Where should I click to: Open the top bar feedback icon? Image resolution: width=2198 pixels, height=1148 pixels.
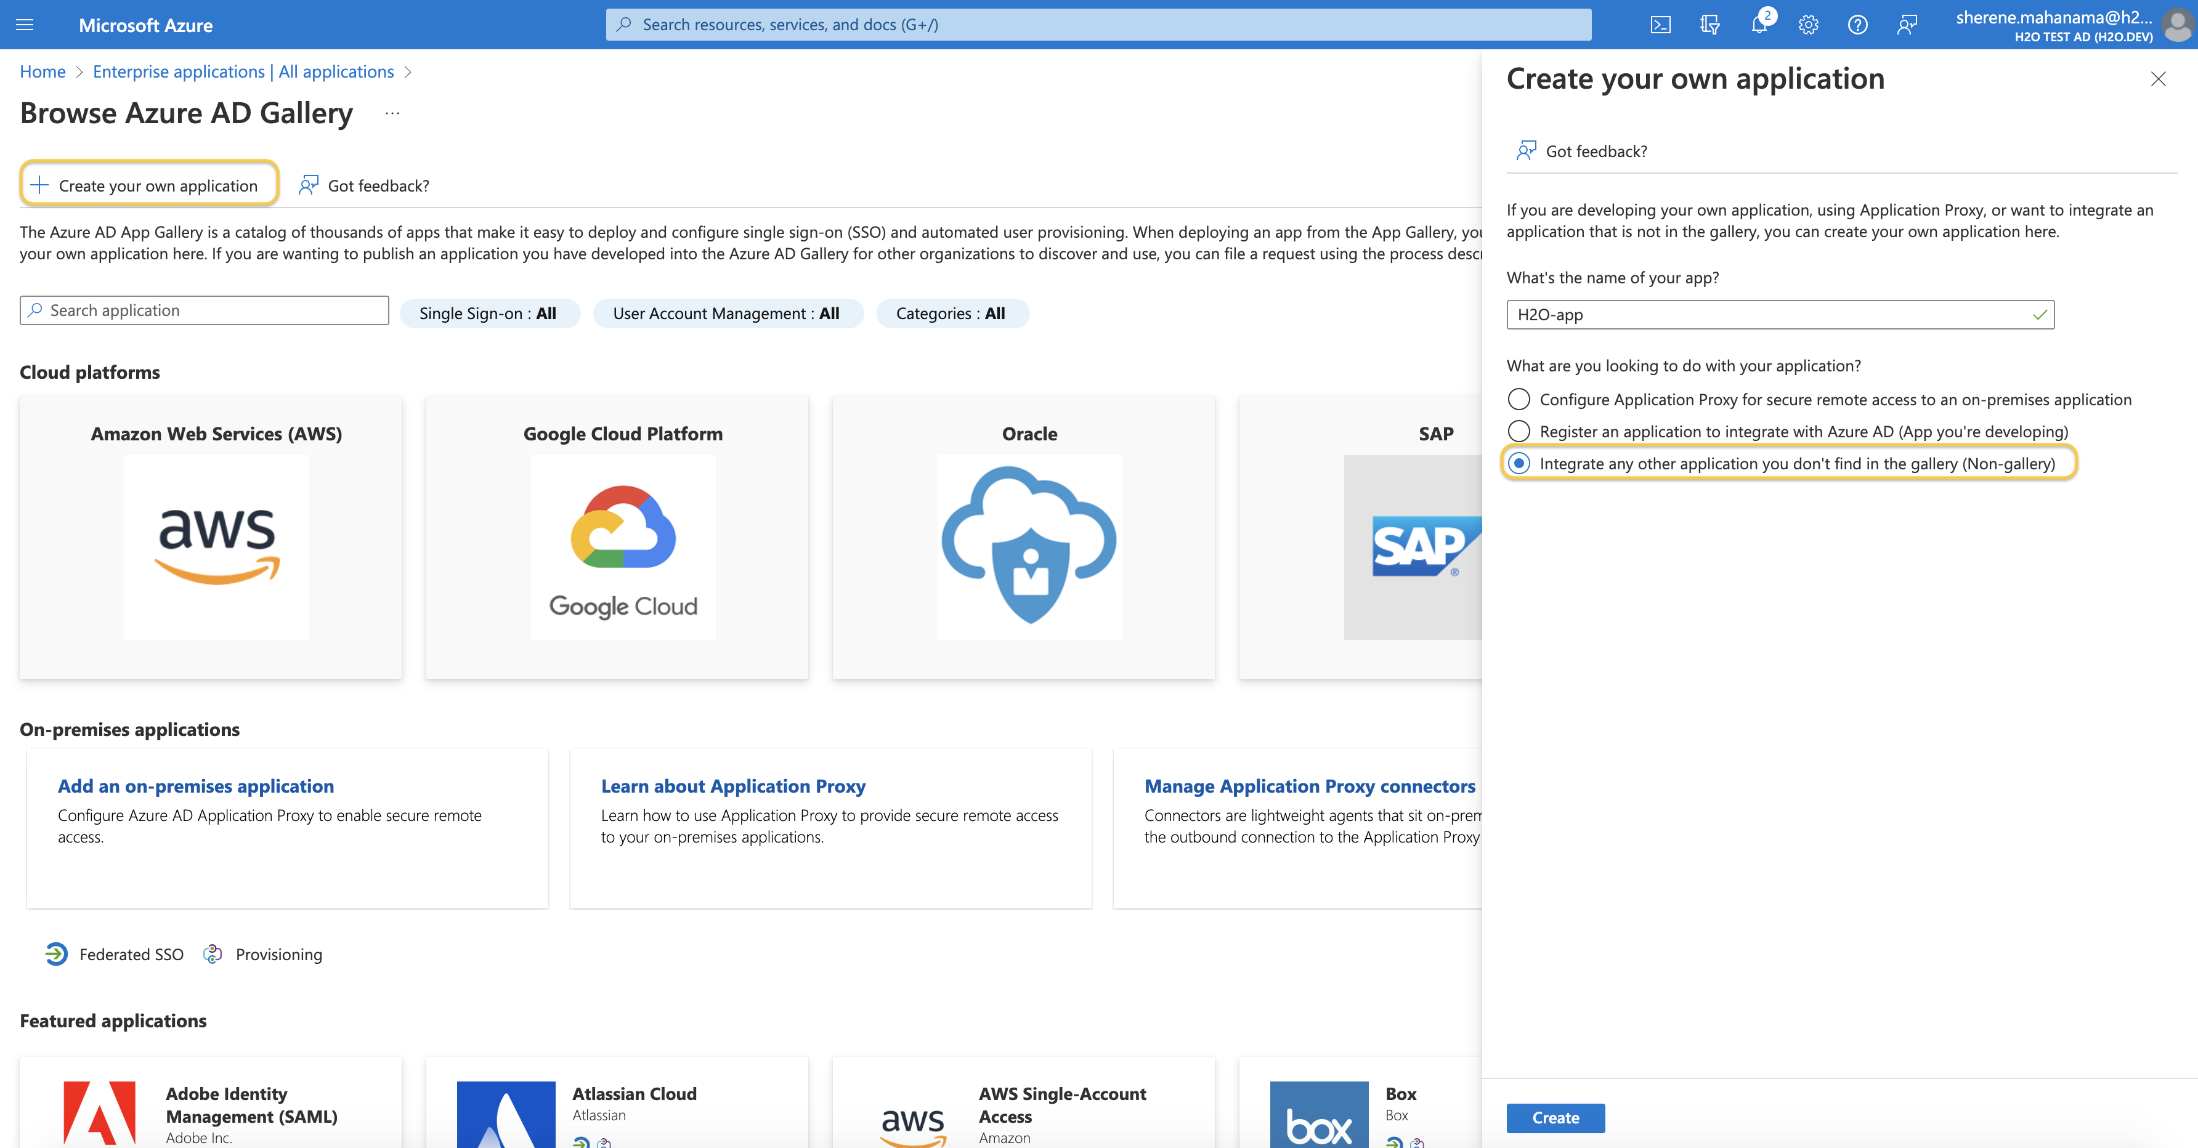(1907, 25)
